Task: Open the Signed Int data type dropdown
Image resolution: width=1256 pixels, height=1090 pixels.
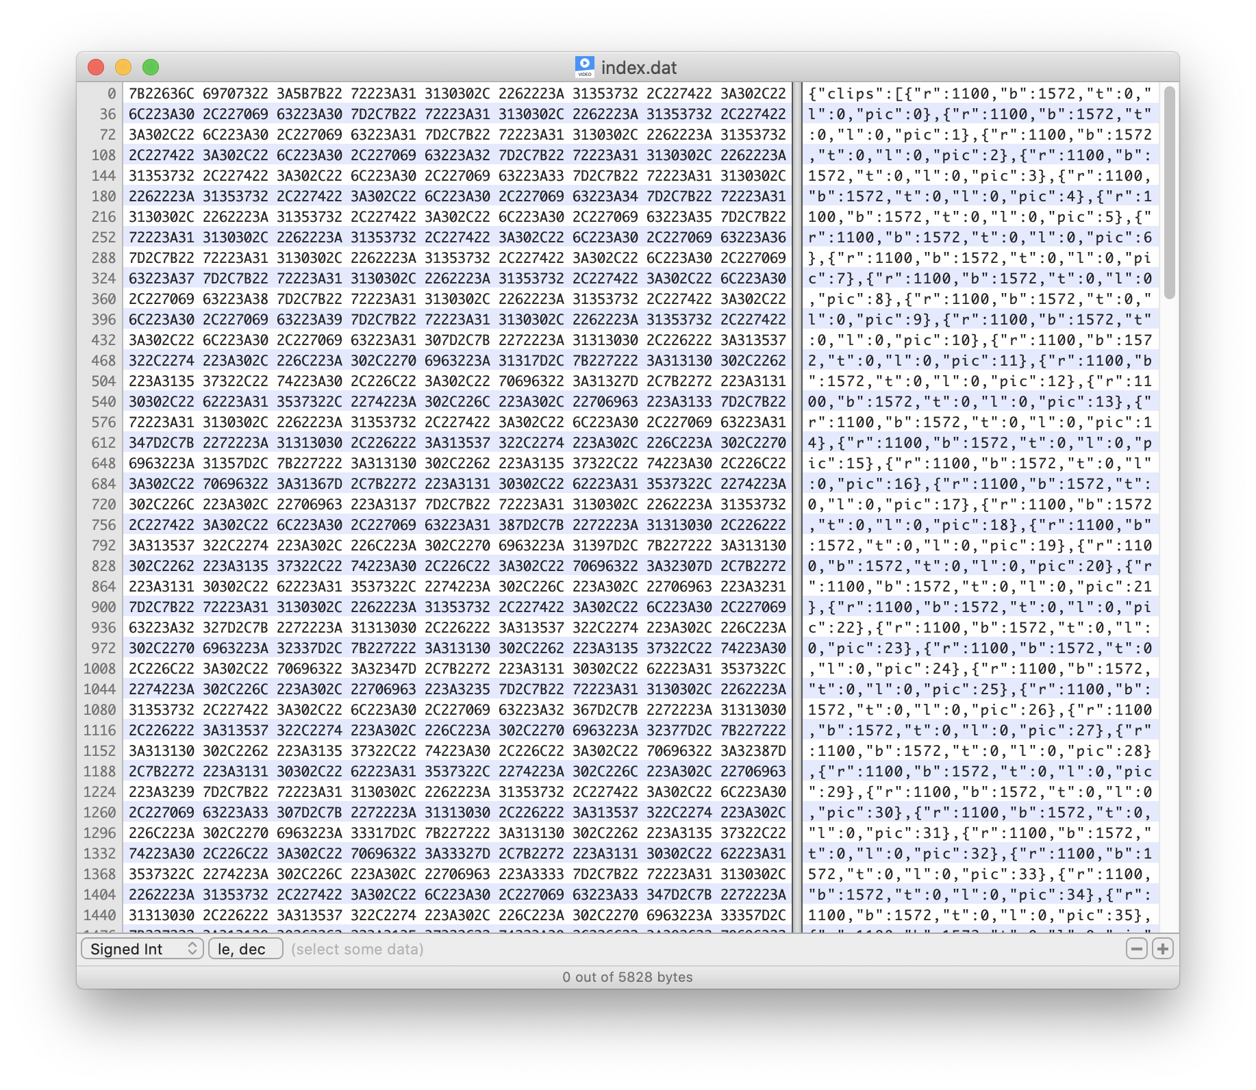Action: click(142, 949)
